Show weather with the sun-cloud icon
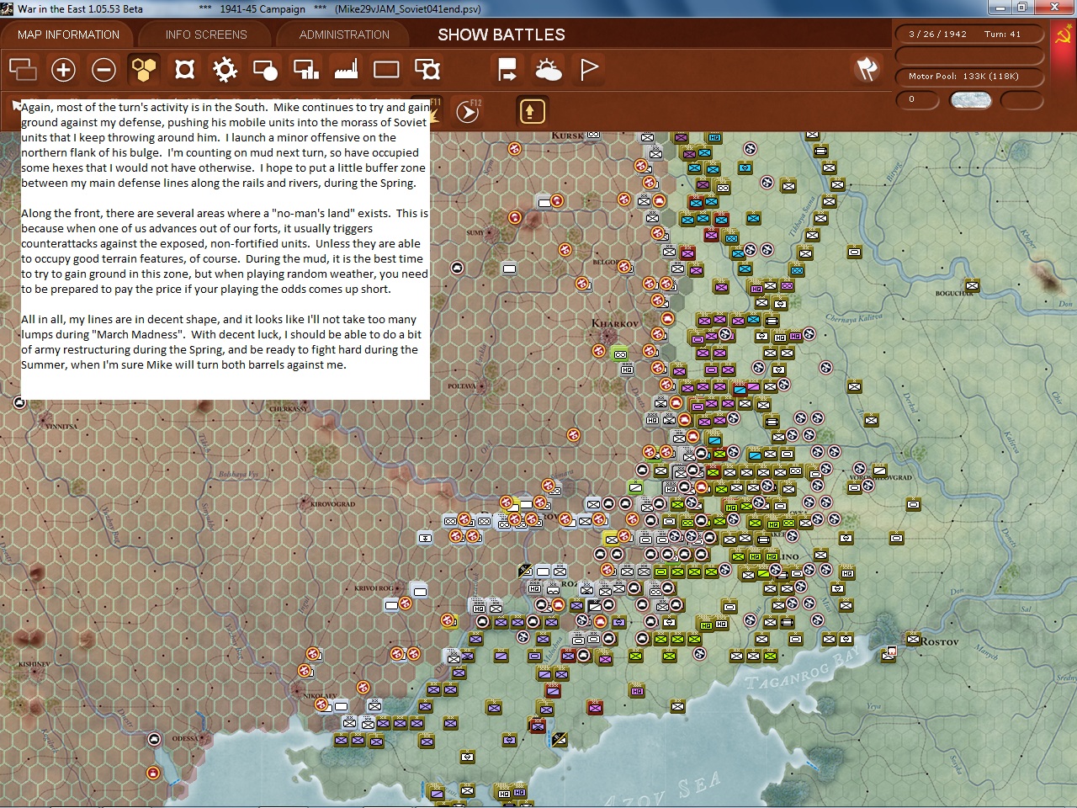1077x808 pixels. click(x=548, y=69)
